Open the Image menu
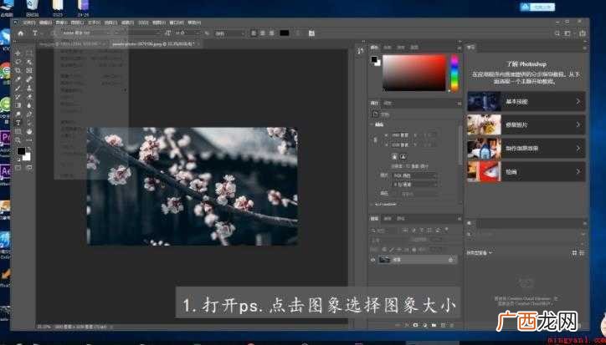 tap(60, 23)
